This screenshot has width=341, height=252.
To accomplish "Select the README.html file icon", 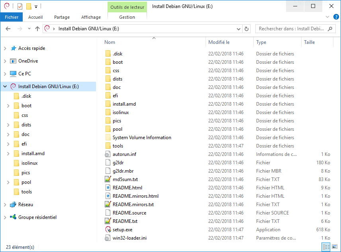I will point(108,188).
